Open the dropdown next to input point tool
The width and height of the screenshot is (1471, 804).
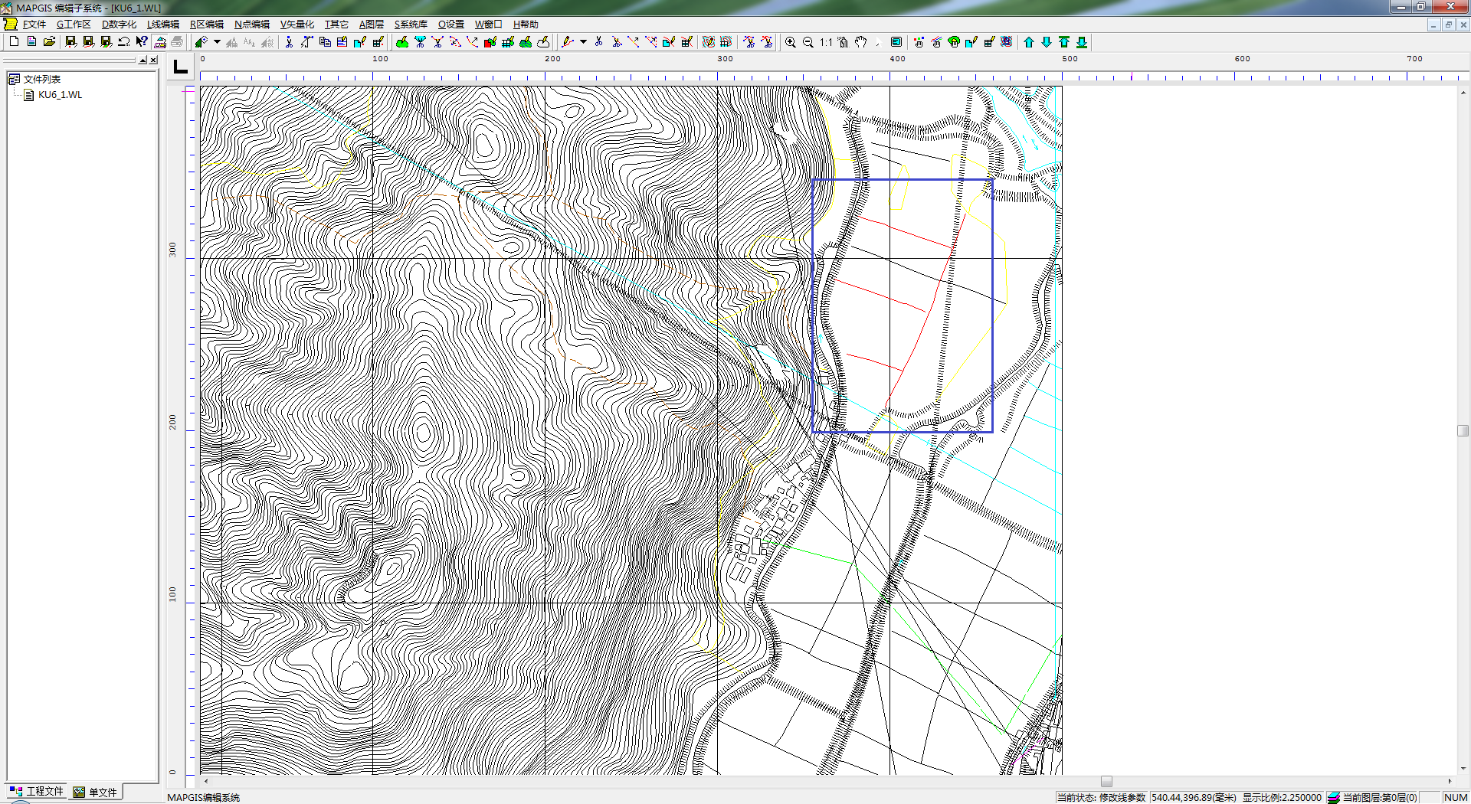[x=217, y=42]
